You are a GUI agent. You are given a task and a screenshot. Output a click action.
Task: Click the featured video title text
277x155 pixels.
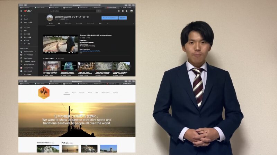[x=96, y=35]
